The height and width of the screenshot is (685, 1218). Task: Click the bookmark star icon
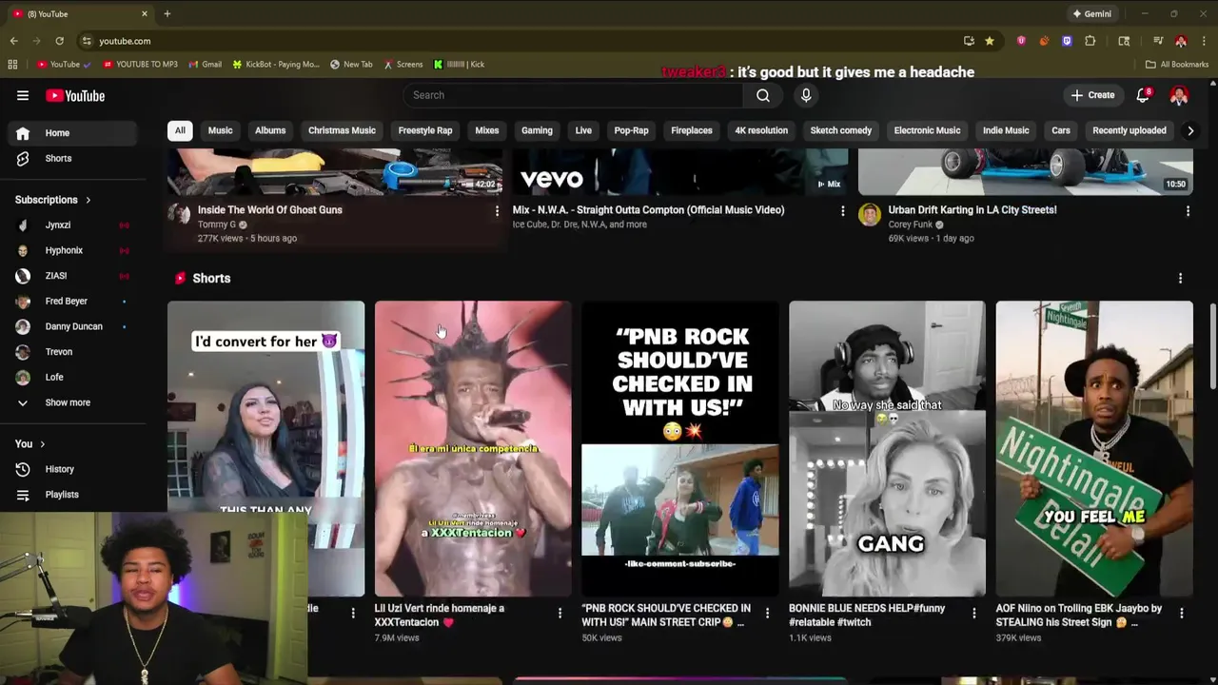pos(990,41)
